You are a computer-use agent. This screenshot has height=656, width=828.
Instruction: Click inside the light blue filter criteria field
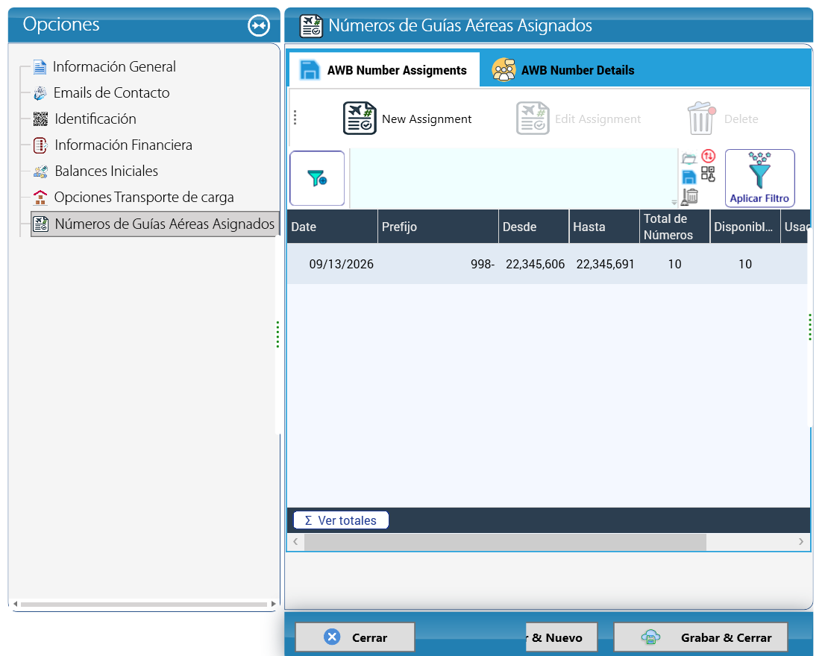click(513, 178)
